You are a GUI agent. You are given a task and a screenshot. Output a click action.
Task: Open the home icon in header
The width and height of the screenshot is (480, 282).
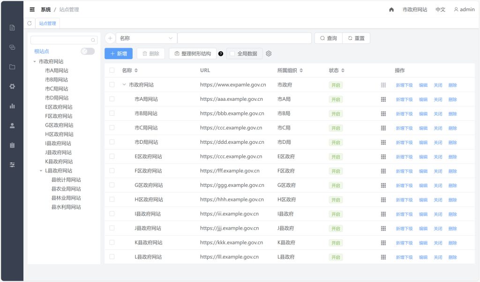tap(391, 9)
